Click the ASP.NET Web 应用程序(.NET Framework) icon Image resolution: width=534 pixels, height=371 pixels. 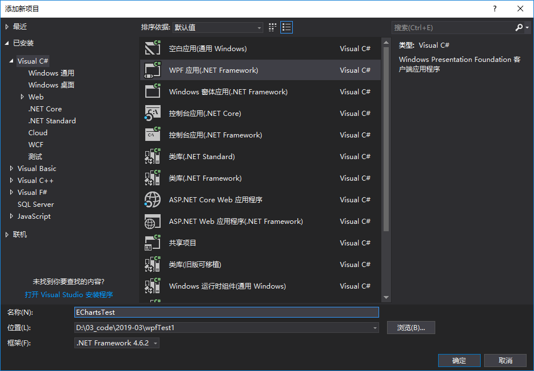click(153, 222)
